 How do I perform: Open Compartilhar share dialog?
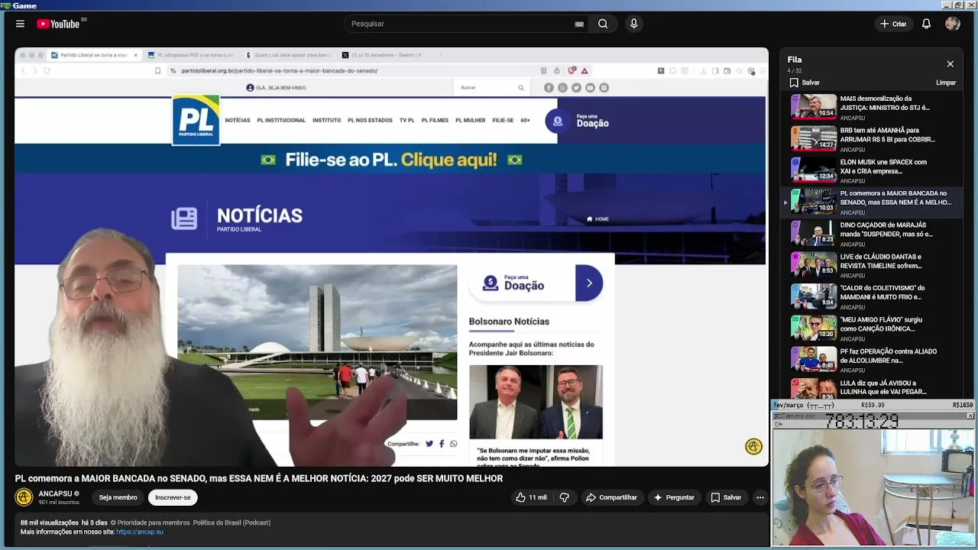(x=611, y=497)
